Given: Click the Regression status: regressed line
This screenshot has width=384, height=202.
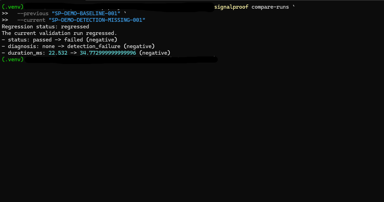Looking at the screenshot, I should [45, 27].
